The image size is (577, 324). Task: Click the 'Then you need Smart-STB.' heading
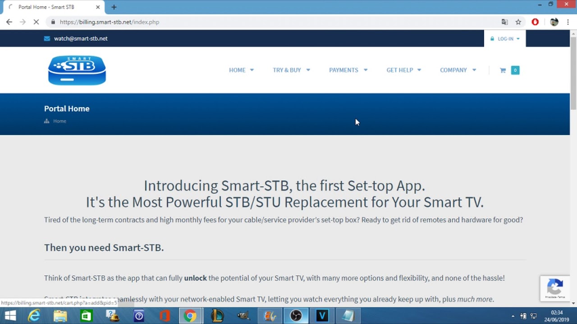pyautogui.click(x=104, y=247)
